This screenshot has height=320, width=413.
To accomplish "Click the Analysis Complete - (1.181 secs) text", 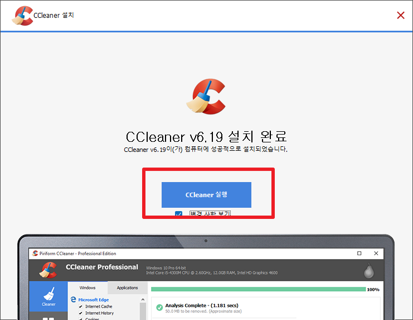I will [202, 305].
